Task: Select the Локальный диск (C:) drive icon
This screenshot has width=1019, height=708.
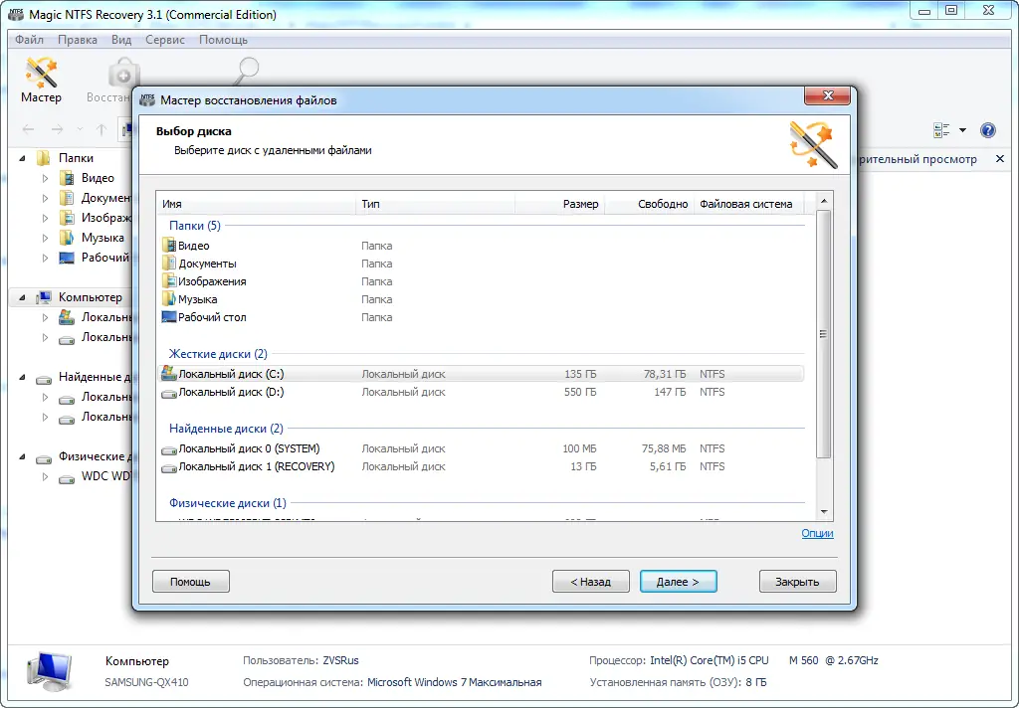Action: point(169,373)
